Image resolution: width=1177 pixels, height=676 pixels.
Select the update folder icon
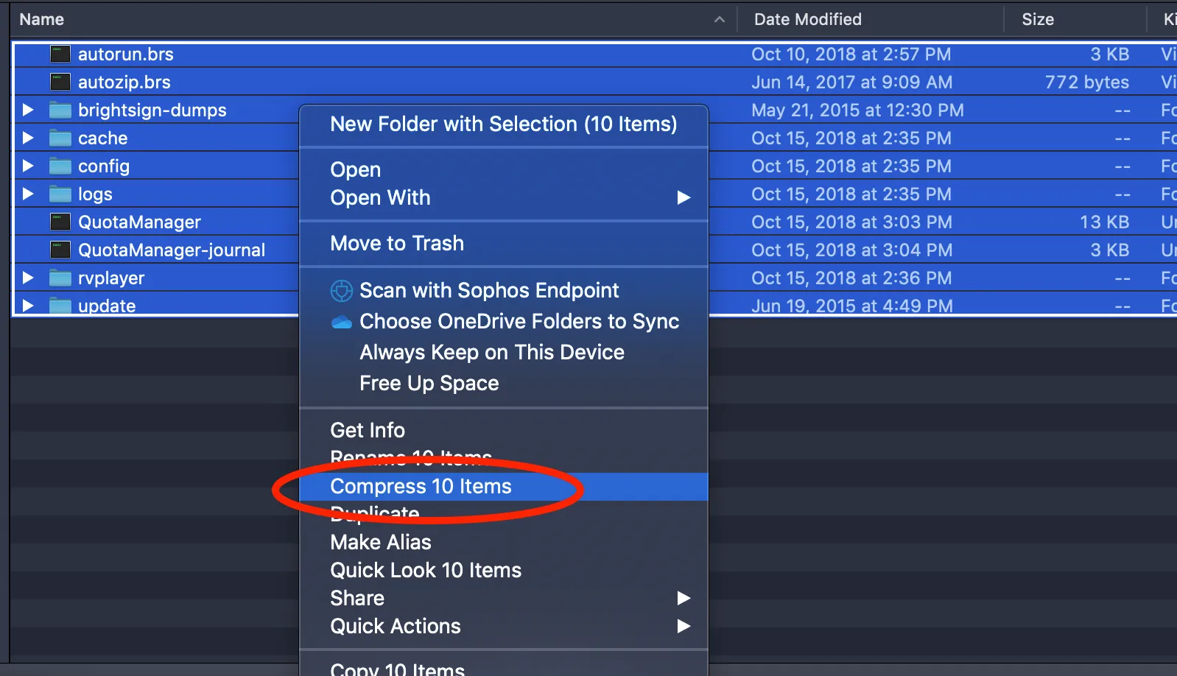pyautogui.click(x=60, y=306)
